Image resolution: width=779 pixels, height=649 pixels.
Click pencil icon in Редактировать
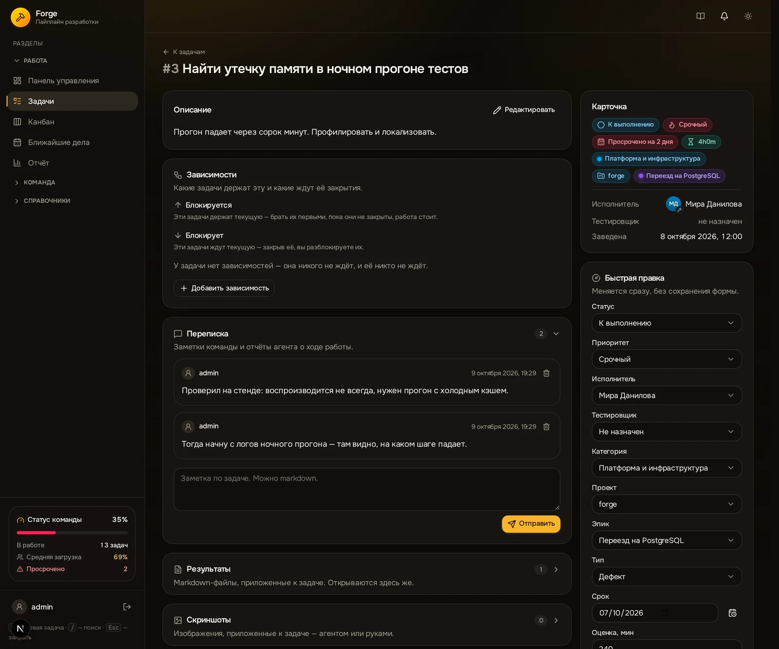click(x=497, y=110)
